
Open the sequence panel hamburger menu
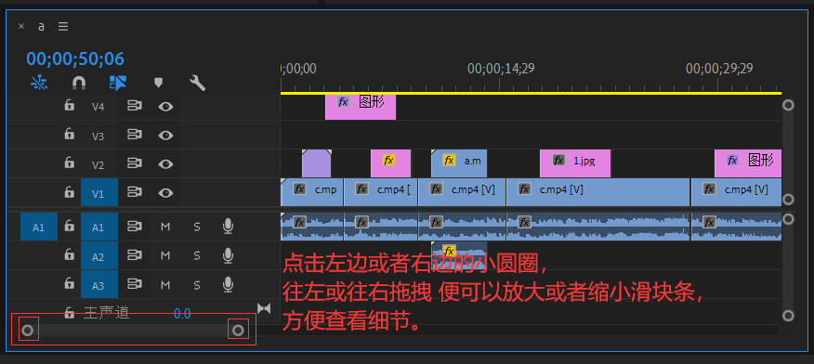point(63,26)
